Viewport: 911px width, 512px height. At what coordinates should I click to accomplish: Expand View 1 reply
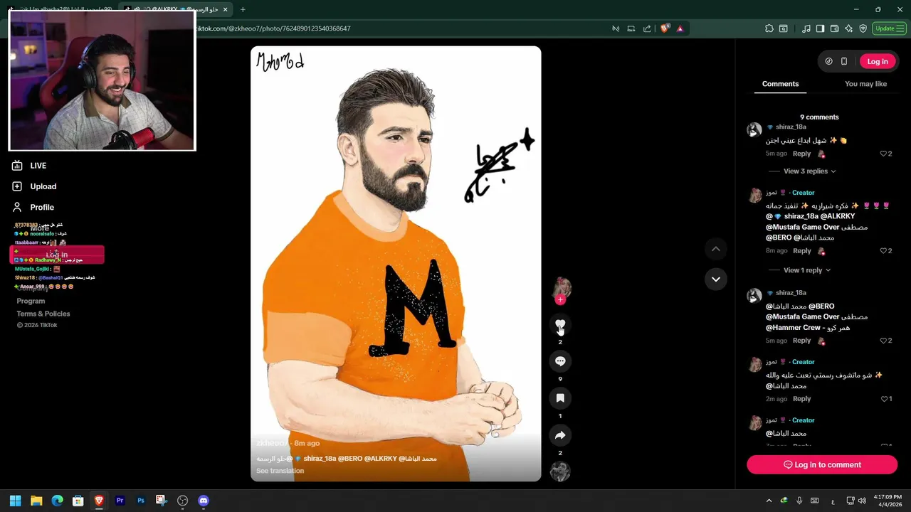[x=807, y=270]
